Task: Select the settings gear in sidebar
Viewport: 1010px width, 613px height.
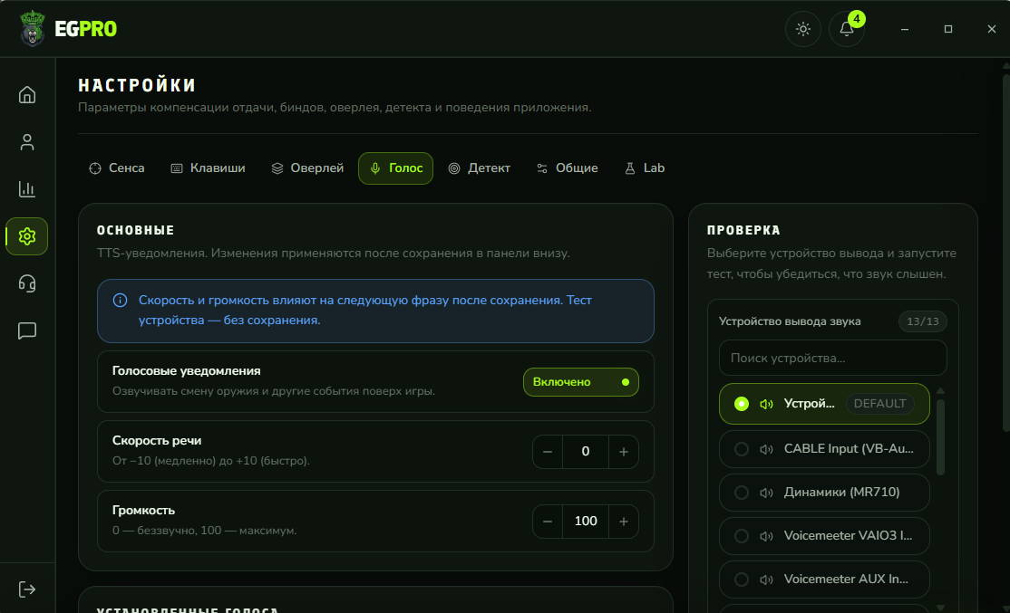Action: [x=27, y=236]
